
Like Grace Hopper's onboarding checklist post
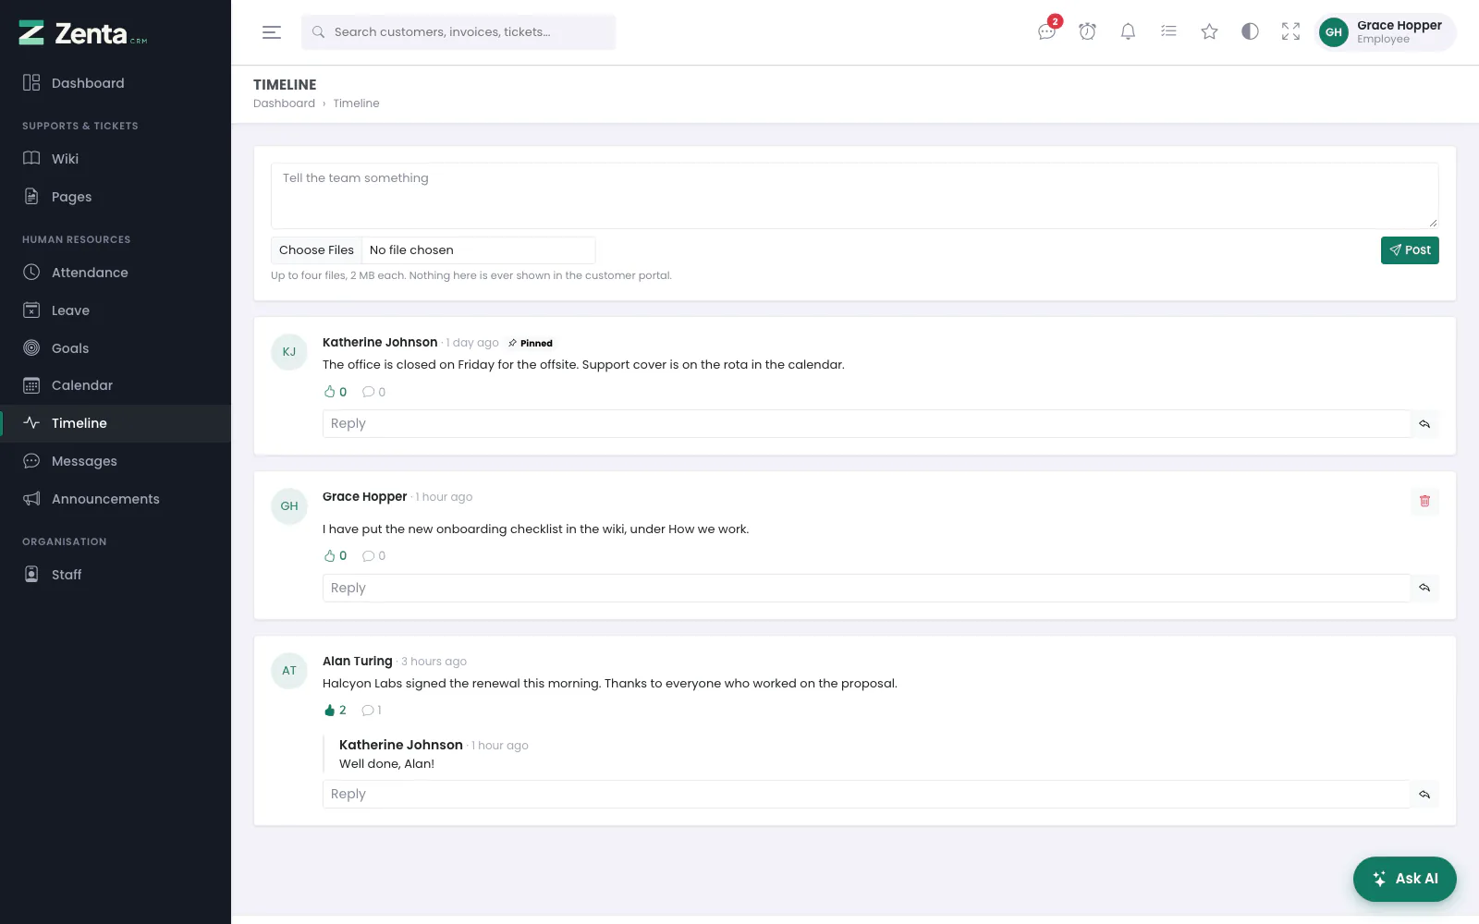click(x=336, y=556)
